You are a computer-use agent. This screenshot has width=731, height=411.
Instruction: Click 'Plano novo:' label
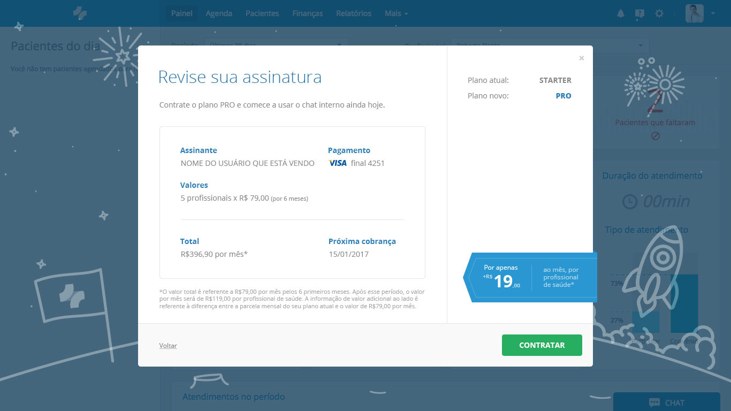(488, 96)
